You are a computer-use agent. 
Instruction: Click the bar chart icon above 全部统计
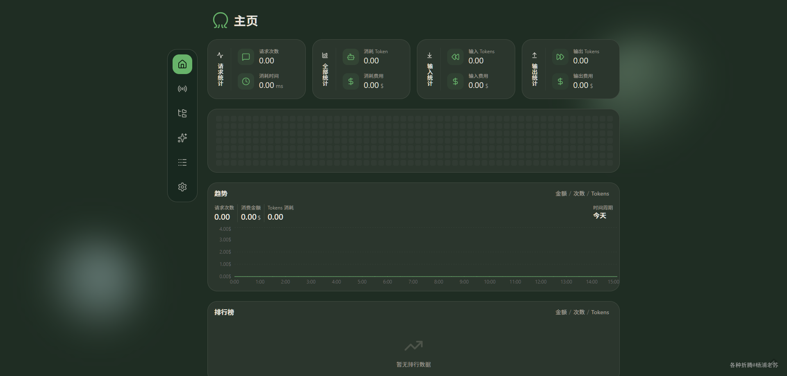pyautogui.click(x=325, y=55)
